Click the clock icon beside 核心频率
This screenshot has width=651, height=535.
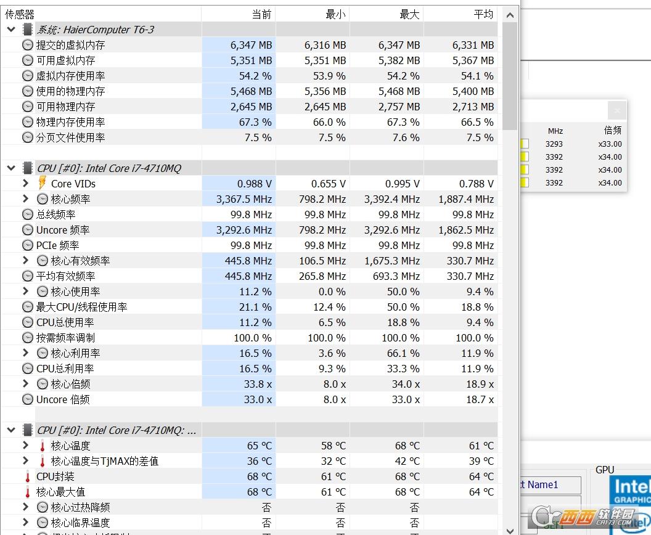click(43, 199)
